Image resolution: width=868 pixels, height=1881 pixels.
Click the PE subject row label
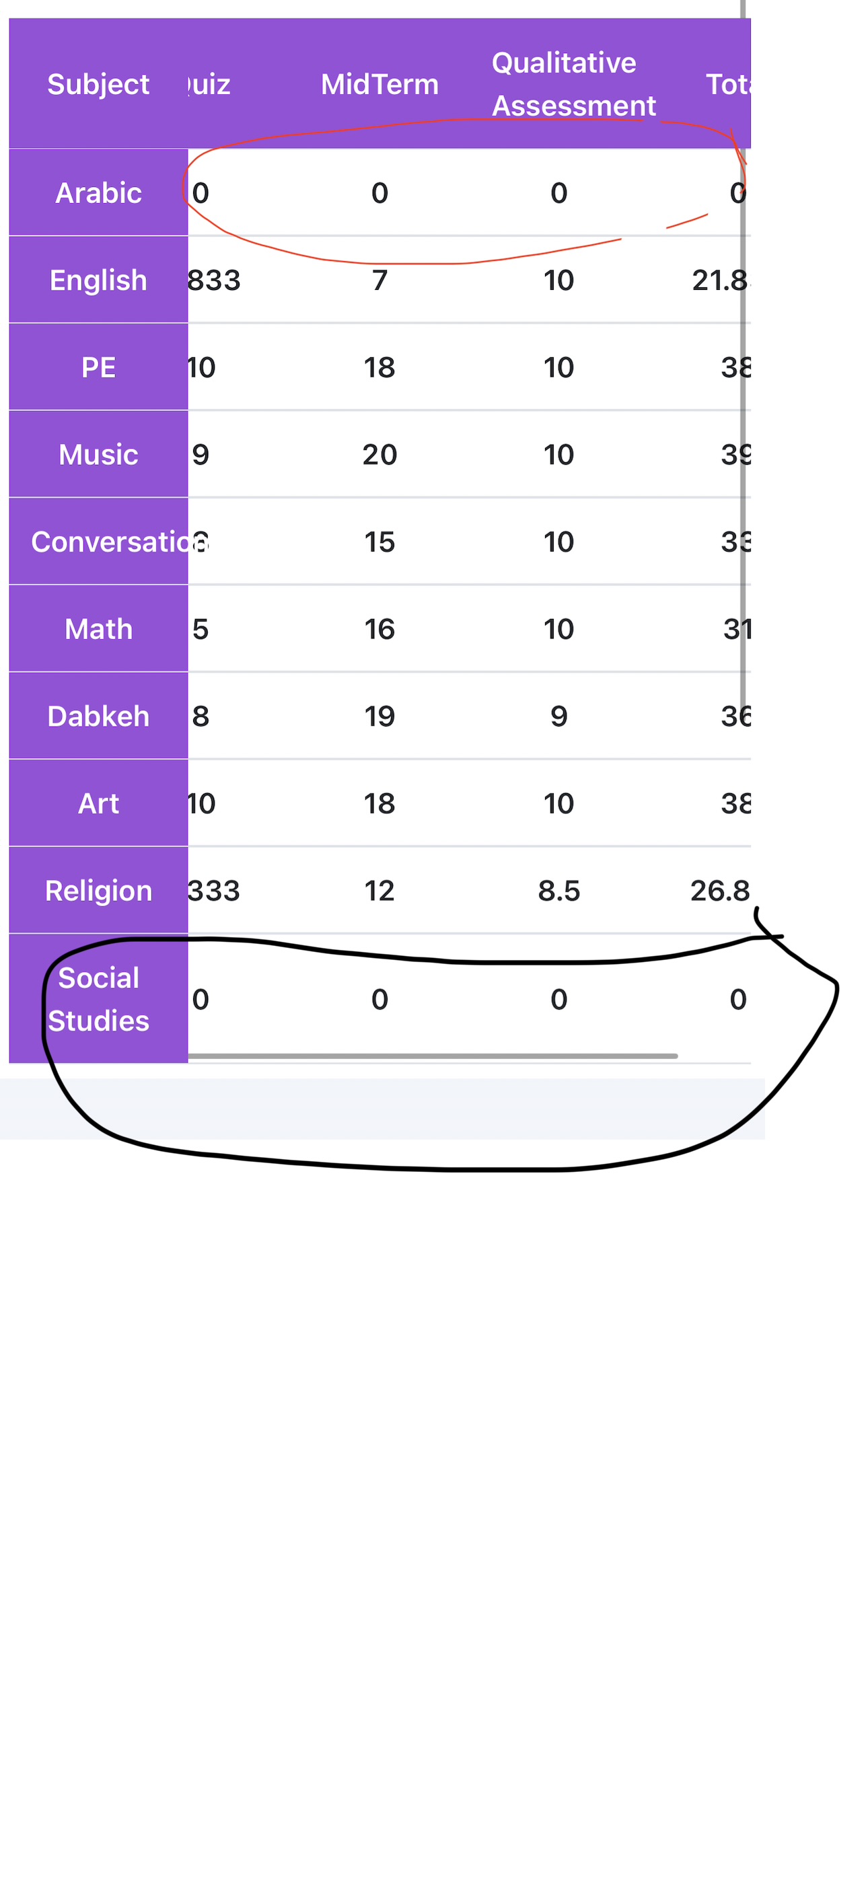98,367
